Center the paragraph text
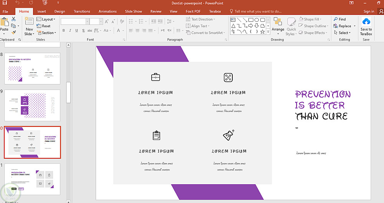The height and width of the screenshot is (203, 384). 137,31
